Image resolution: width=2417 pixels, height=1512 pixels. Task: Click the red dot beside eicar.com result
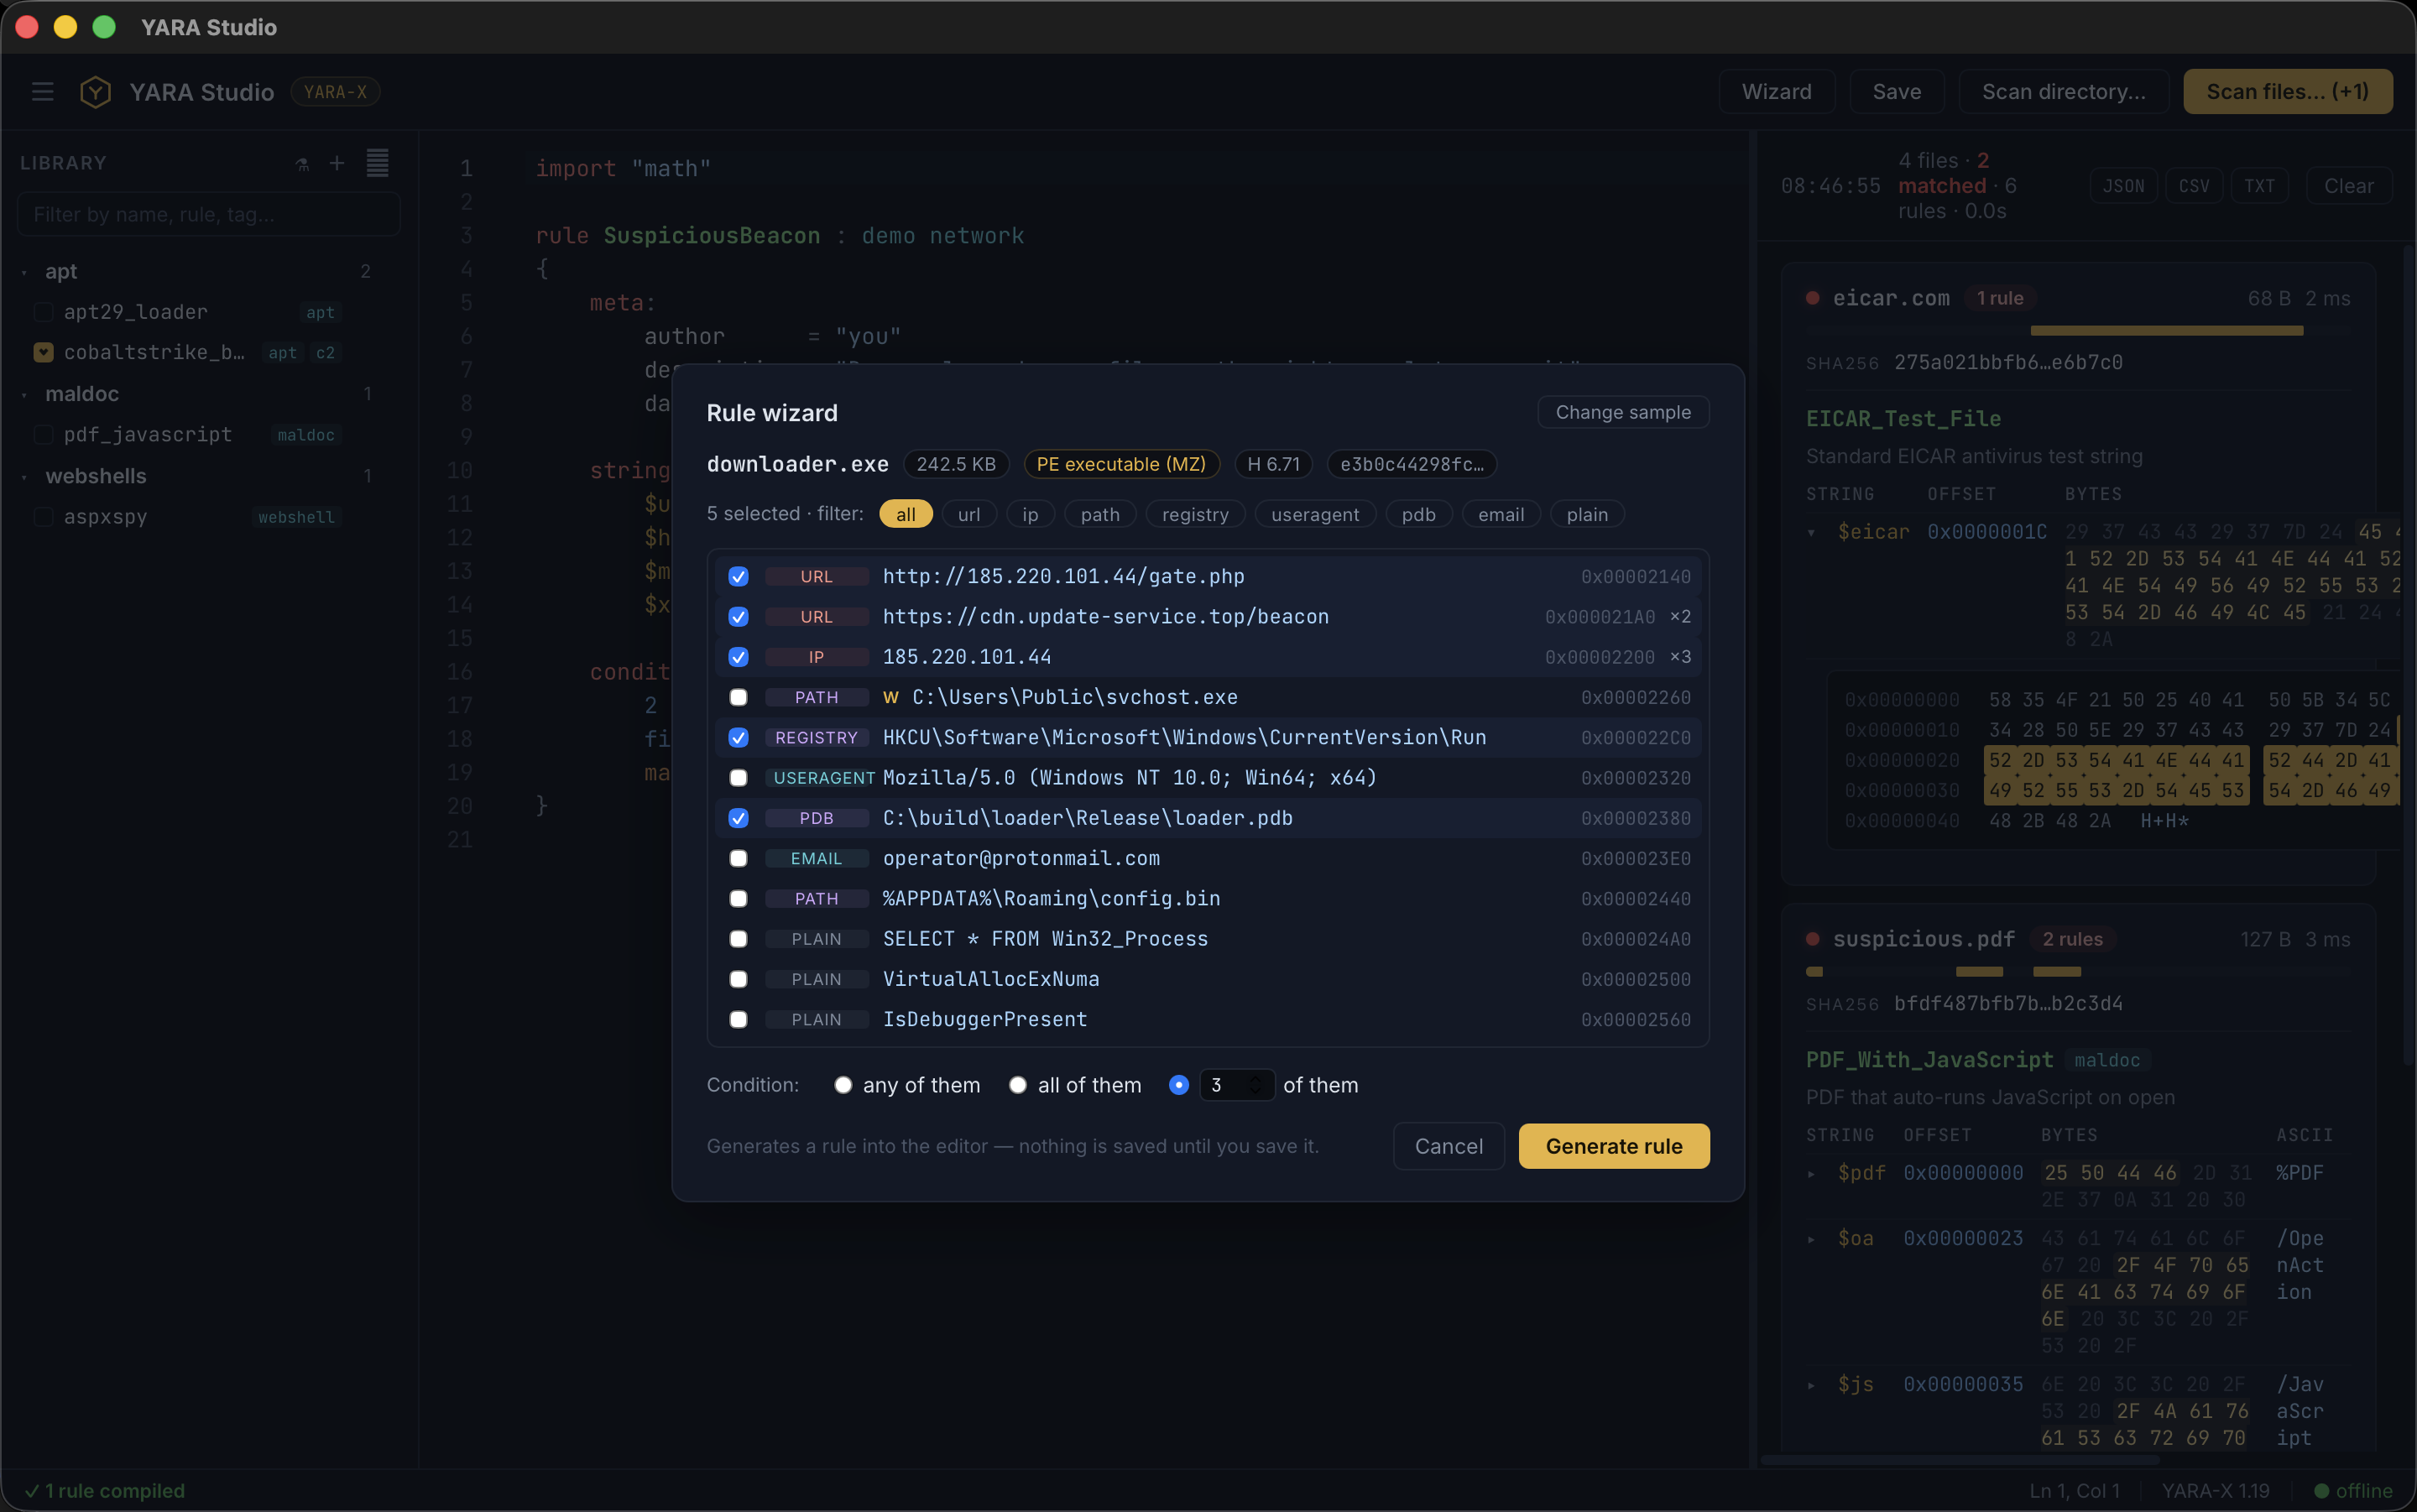[1812, 298]
